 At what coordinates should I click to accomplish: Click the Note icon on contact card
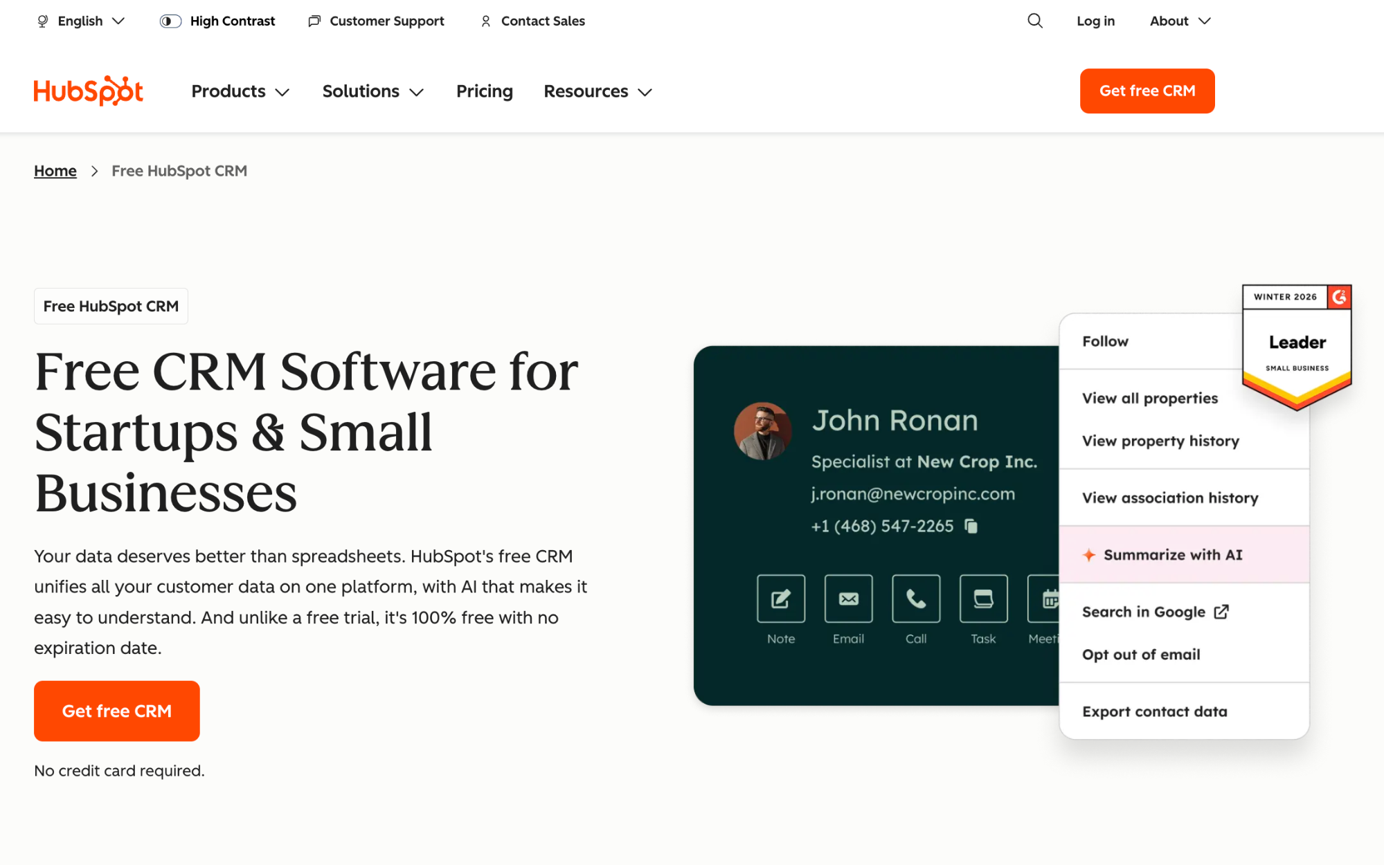(x=781, y=599)
